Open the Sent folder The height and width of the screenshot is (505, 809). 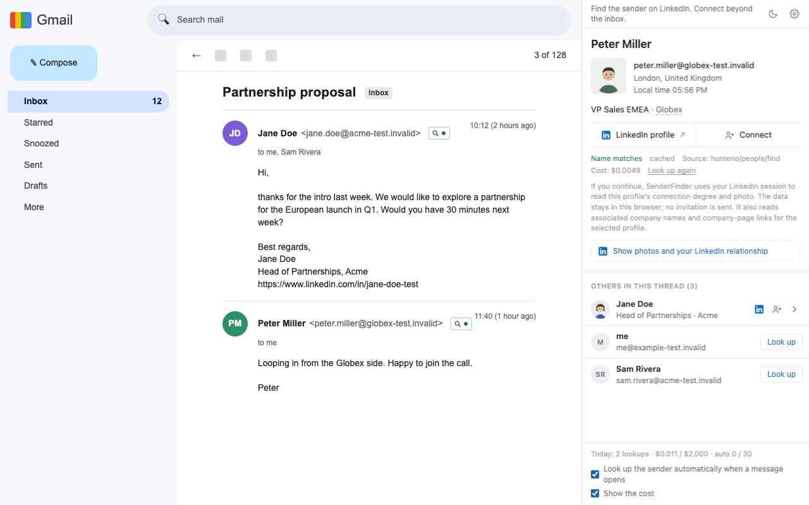click(88, 165)
